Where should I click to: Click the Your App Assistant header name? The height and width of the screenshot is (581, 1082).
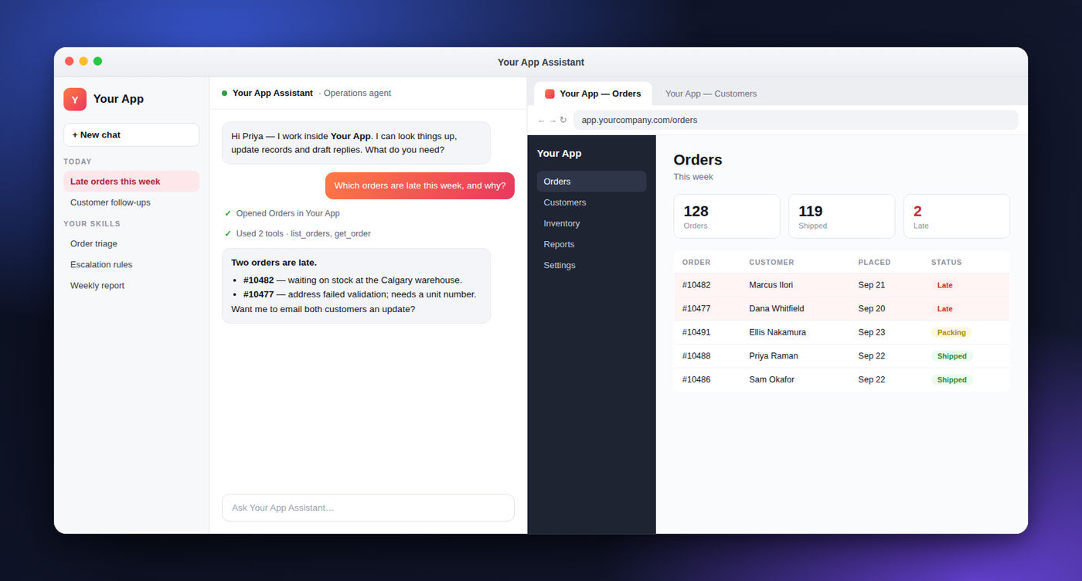tap(273, 93)
